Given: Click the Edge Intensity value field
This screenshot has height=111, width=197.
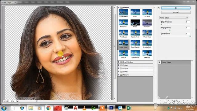Looking at the screenshot, I should (187, 28).
